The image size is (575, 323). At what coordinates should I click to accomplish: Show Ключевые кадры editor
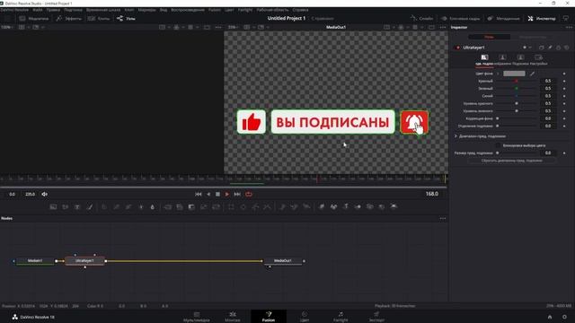(460, 18)
